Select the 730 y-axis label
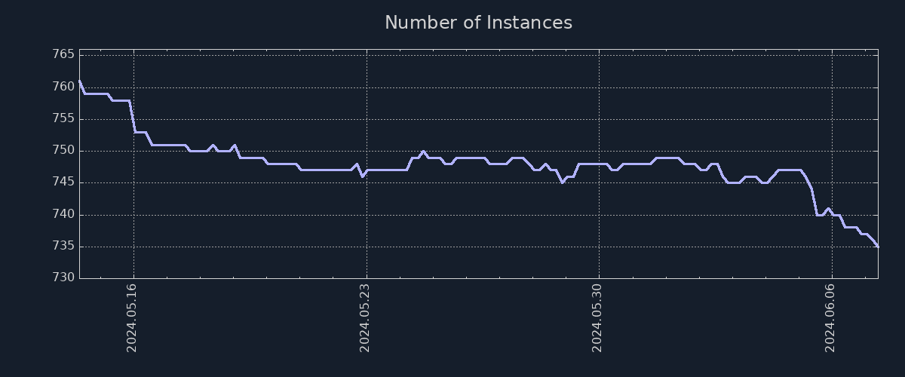Viewport: 905px width, 377px height. pos(63,278)
